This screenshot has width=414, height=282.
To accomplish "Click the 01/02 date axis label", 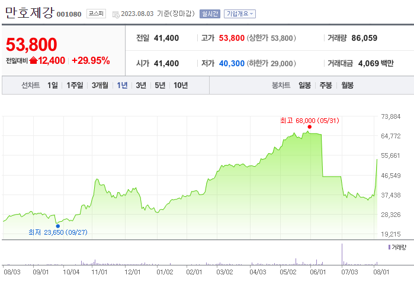I will (x=165, y=272).
